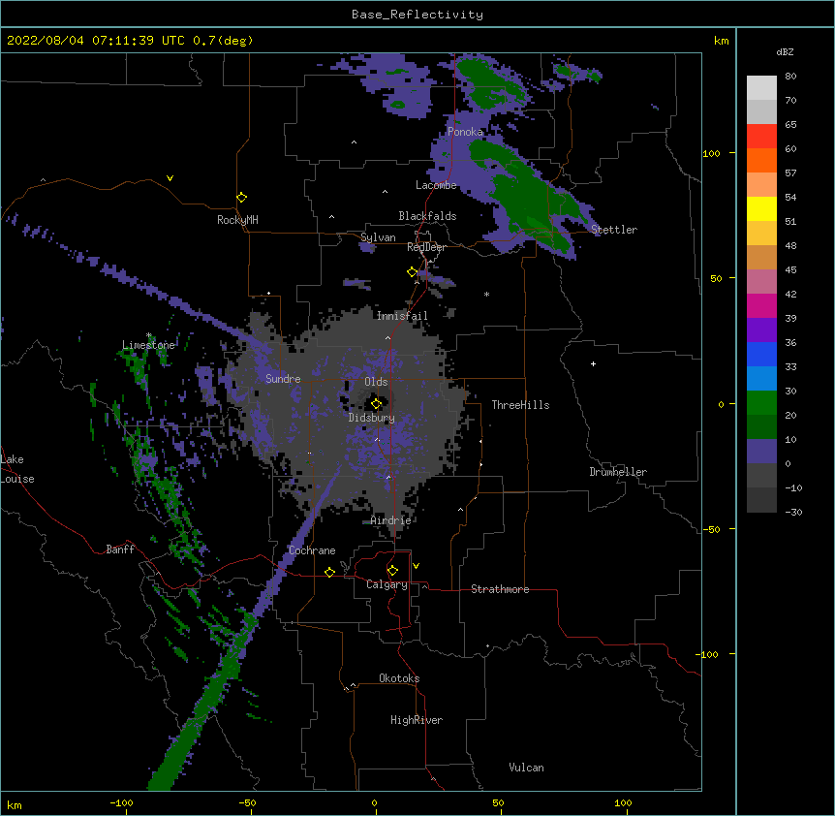Screen dimensions: 835x816
Task: Click the green echo patch northeast of Ponoka
Action: 489,85
